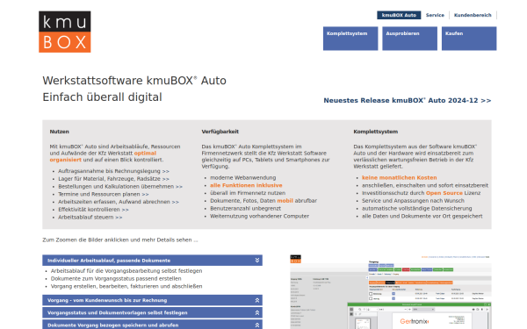
Task: Click the kmuBOX logo
Action: tap(64, 32)
